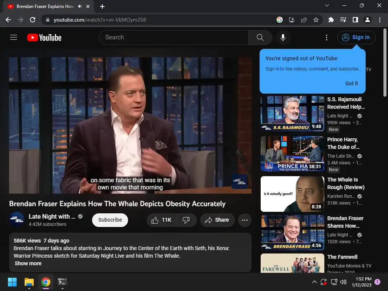
Task: Click the Google icon in address bar
Action: pyautogui.click(x=280, y=20)
